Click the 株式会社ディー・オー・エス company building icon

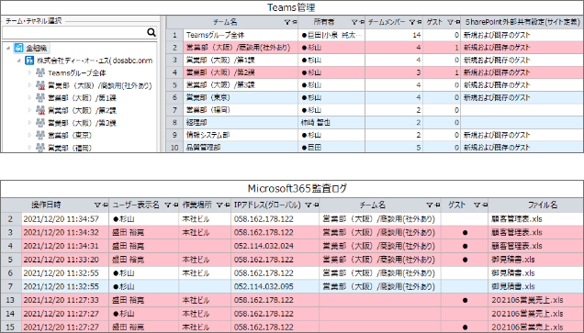(x=29, y=61)
